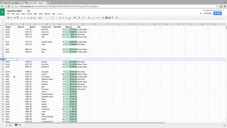Viewport: 227px width, 128px height.
Task: Select the Sheet1 tab
Action: (x=19, y=125)
